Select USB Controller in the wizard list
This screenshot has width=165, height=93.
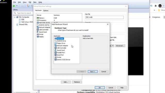(x=60, y=48)
